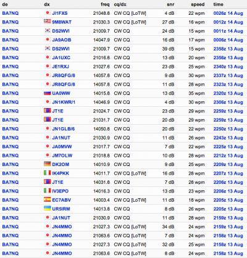247x258 pixels.
Task: Click the 0026z 14 Aug time link
Action: point(228,13)
